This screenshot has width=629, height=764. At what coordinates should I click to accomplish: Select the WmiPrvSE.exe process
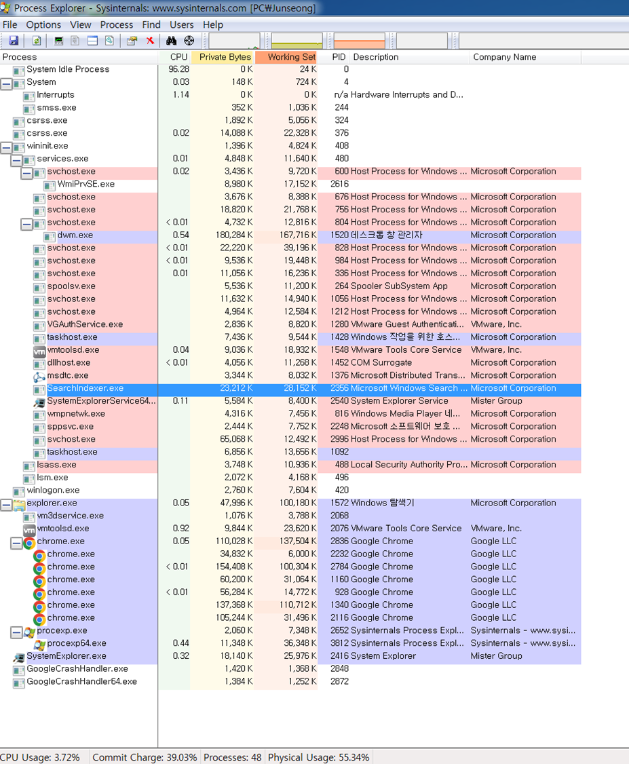[85, 184]
